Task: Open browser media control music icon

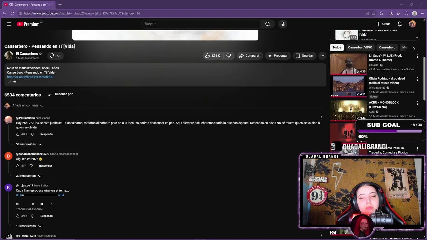Action: click(391, 13)
